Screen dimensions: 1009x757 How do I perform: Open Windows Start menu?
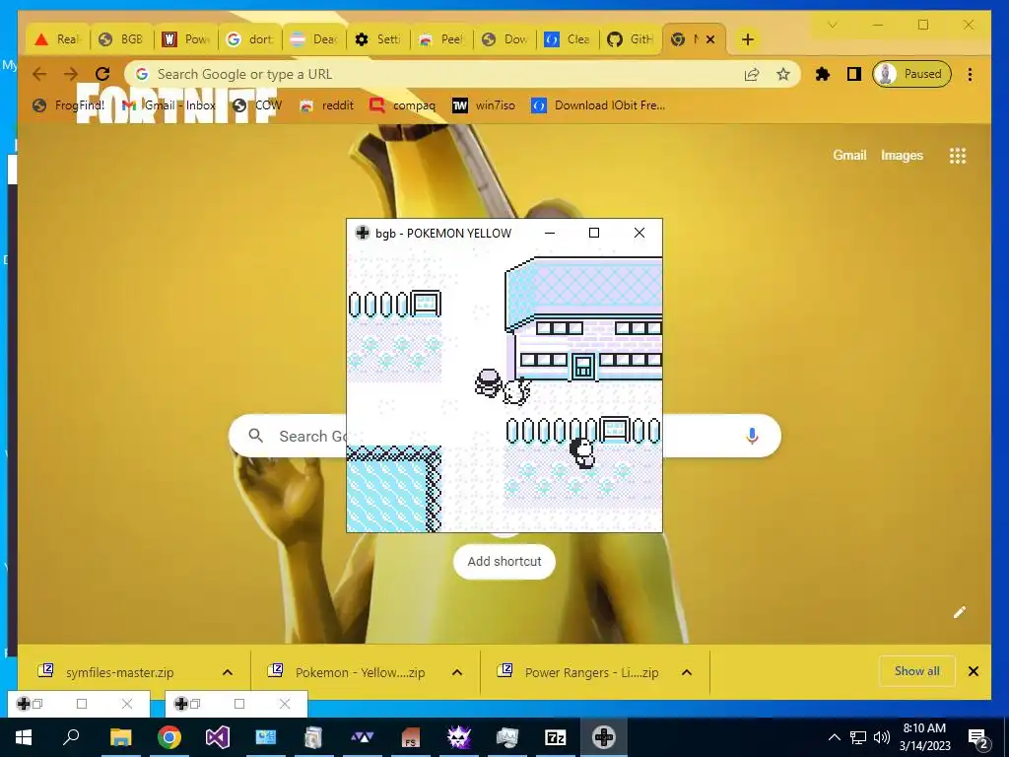(24, 737)
